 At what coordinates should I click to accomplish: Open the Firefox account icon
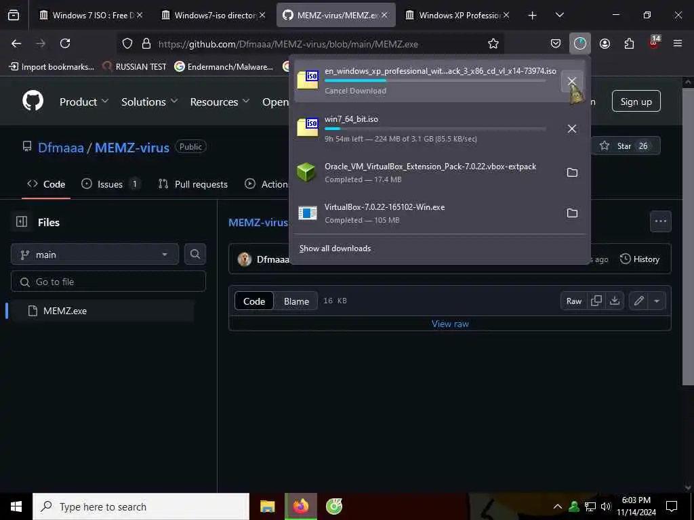click(x=605, y=43)
